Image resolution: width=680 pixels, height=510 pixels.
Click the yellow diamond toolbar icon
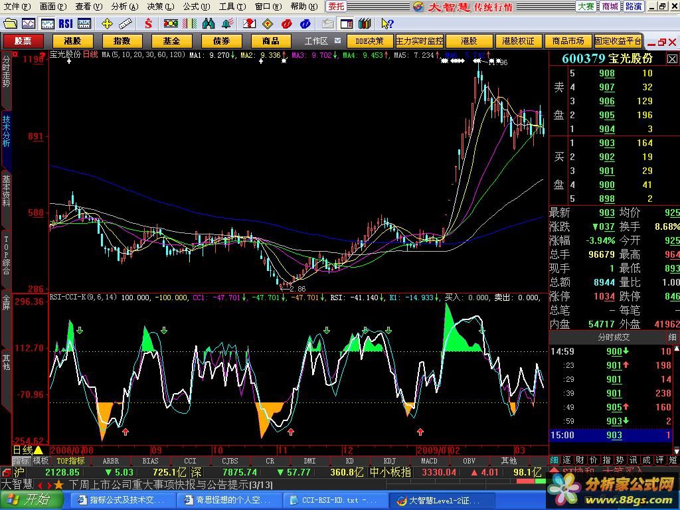pos(268,23)
